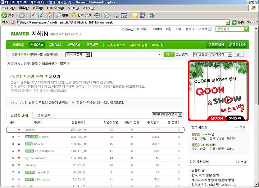The width and height of the screenshot is (259, 188).
Task: Click the green search icon in top search box
Action: tap(246, 29)
